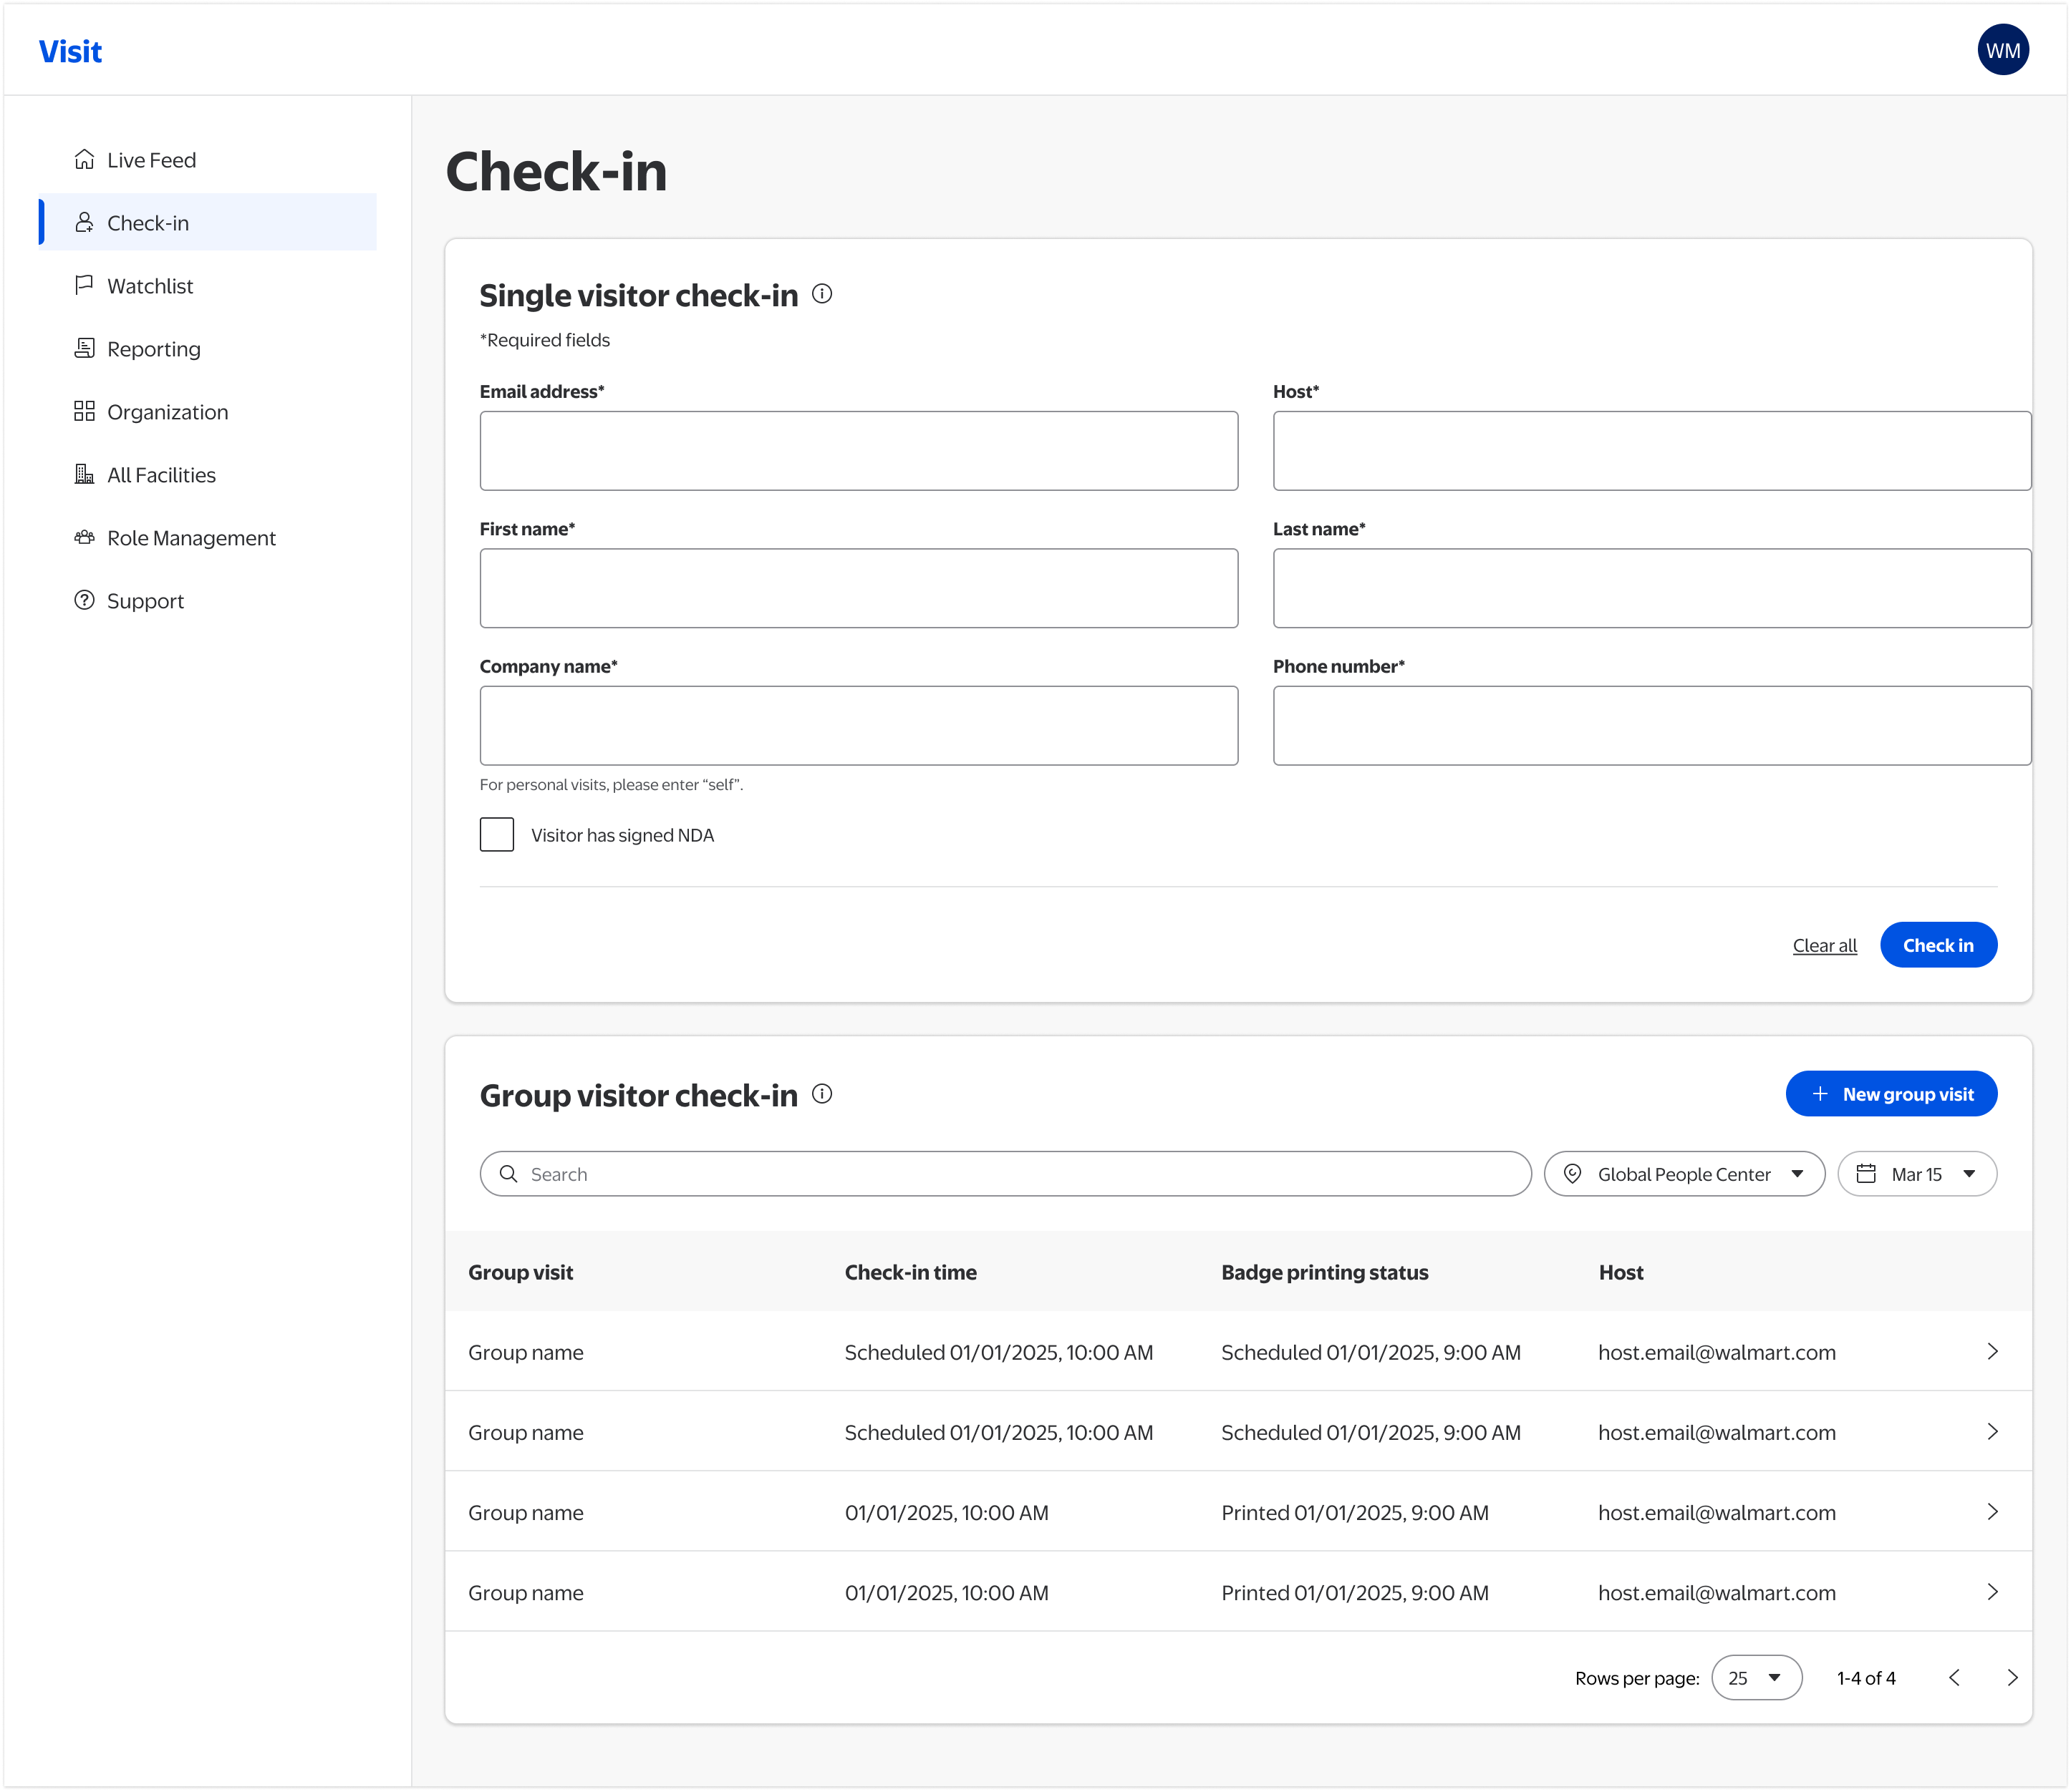Select Check-in in the sidebar
The width and height of the screenshot is (2071, 1792).
[x=207, y=223]
